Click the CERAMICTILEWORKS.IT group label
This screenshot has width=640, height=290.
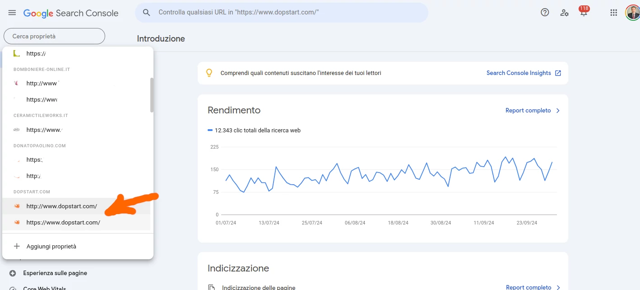click(x=41, y=116)
